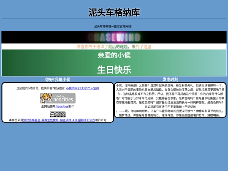Click the 此网站使用 text before Neocities
Image resolution: width=228 pixels, height=171 pixels.
point(49,106)
